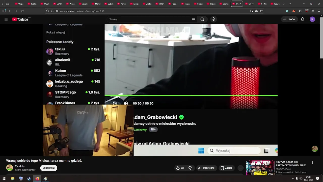Open the extensions puzzle-piece menu
323x182 pixels.
[300, 11]
